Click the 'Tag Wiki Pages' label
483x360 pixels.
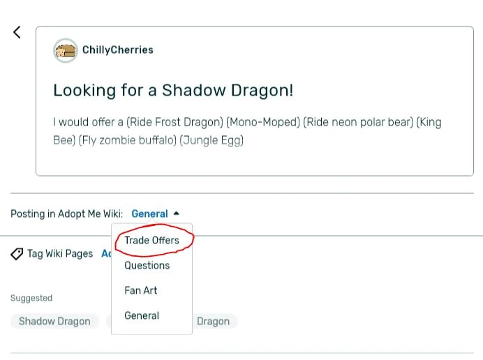(60, 254)
